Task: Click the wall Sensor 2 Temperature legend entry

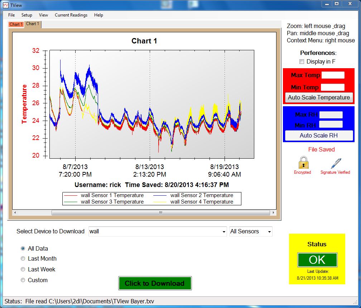Action: point(193,195)
